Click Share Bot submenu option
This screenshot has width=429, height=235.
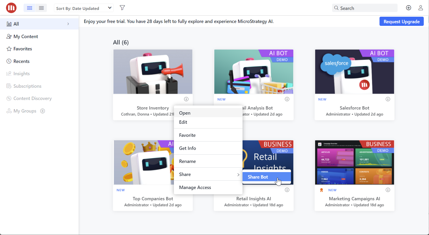258,177
